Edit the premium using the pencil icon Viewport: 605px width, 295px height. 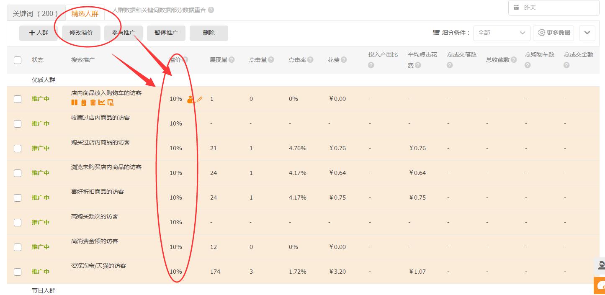tap(200, 99)
